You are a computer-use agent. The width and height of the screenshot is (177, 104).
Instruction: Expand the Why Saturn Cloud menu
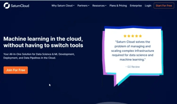pos(63,5)
